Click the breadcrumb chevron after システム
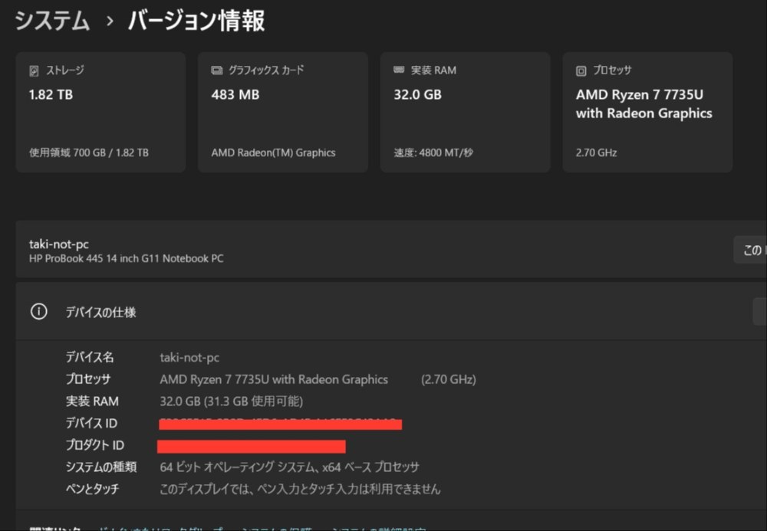This screenshot has width=767, height=531. point(110,21)
